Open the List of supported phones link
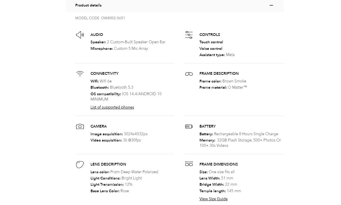The image size is (341, 205). pos(112,107)
